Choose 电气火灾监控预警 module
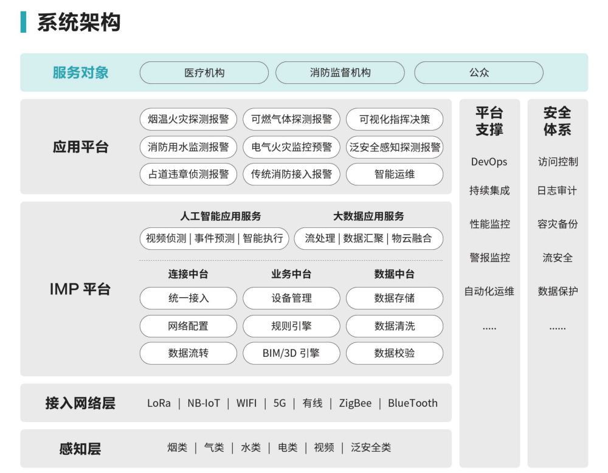 tap(291, 147)
